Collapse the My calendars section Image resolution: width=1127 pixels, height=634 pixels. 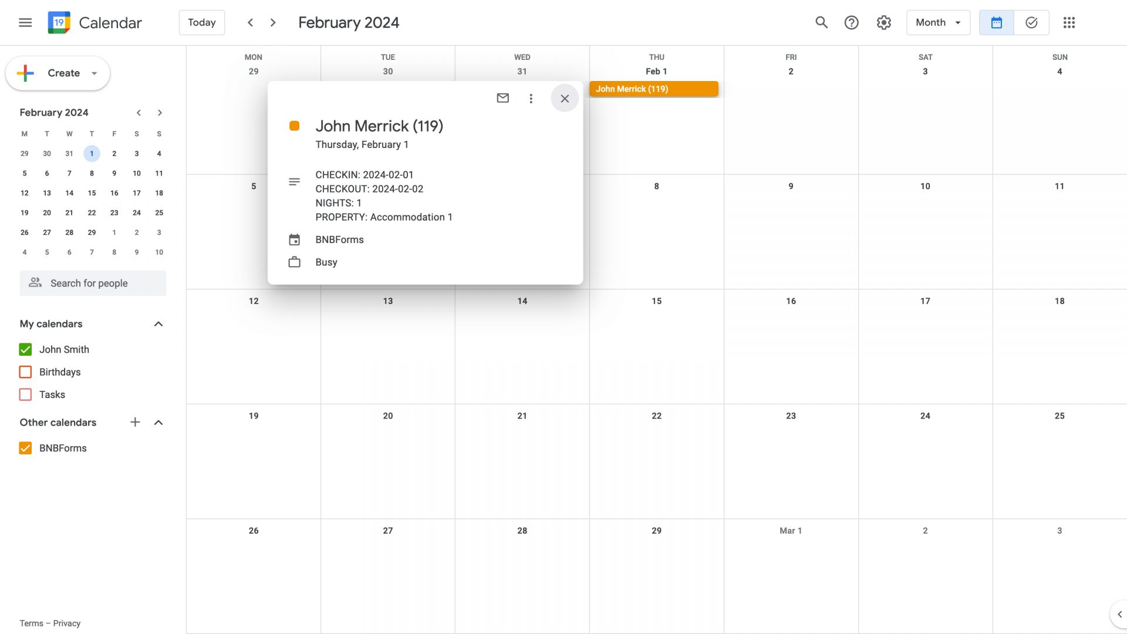pos(158,323)
